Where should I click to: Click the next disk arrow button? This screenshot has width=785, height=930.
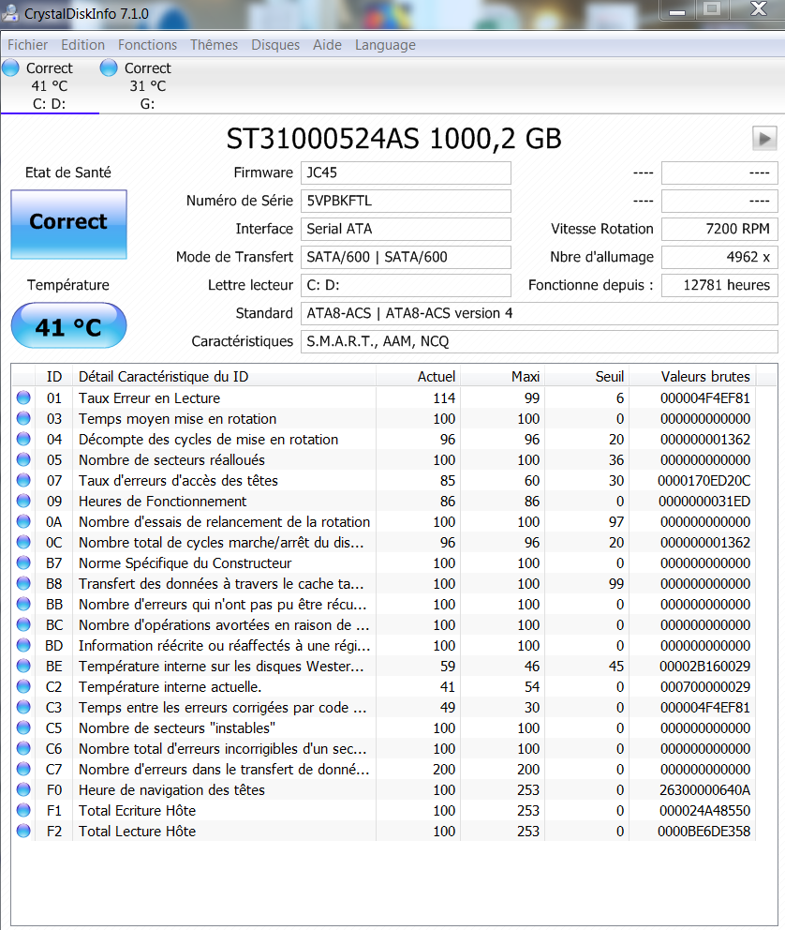click(x=764, y=139)
